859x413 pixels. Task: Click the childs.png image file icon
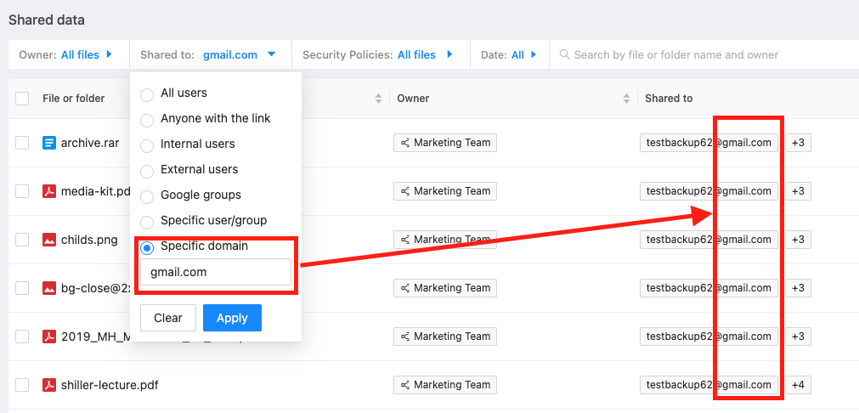coord(49,240)
